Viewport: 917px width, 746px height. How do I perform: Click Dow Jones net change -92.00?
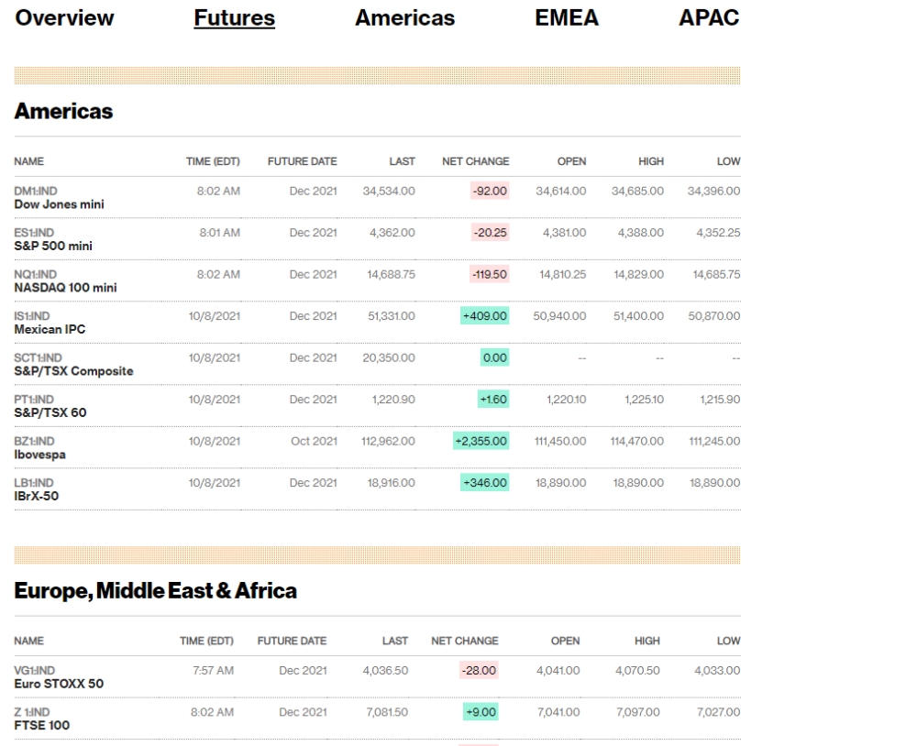(490, 192)
